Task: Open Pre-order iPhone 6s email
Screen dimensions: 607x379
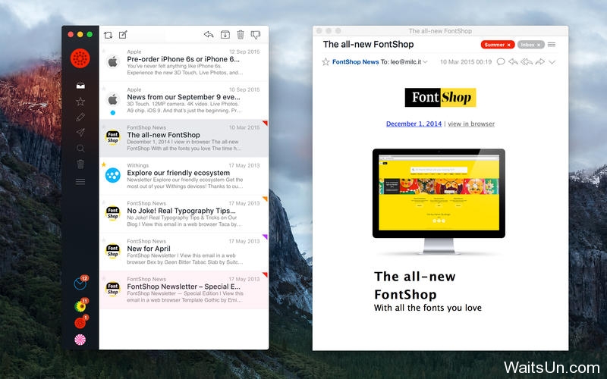Action: (x=184, y=62)
